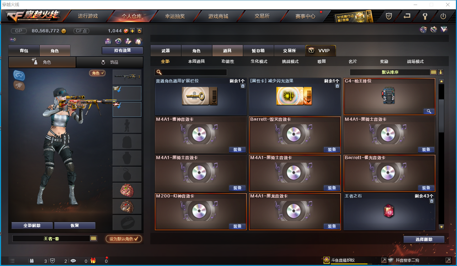Switch to the 武器 inventory tab

pos(166,51)
